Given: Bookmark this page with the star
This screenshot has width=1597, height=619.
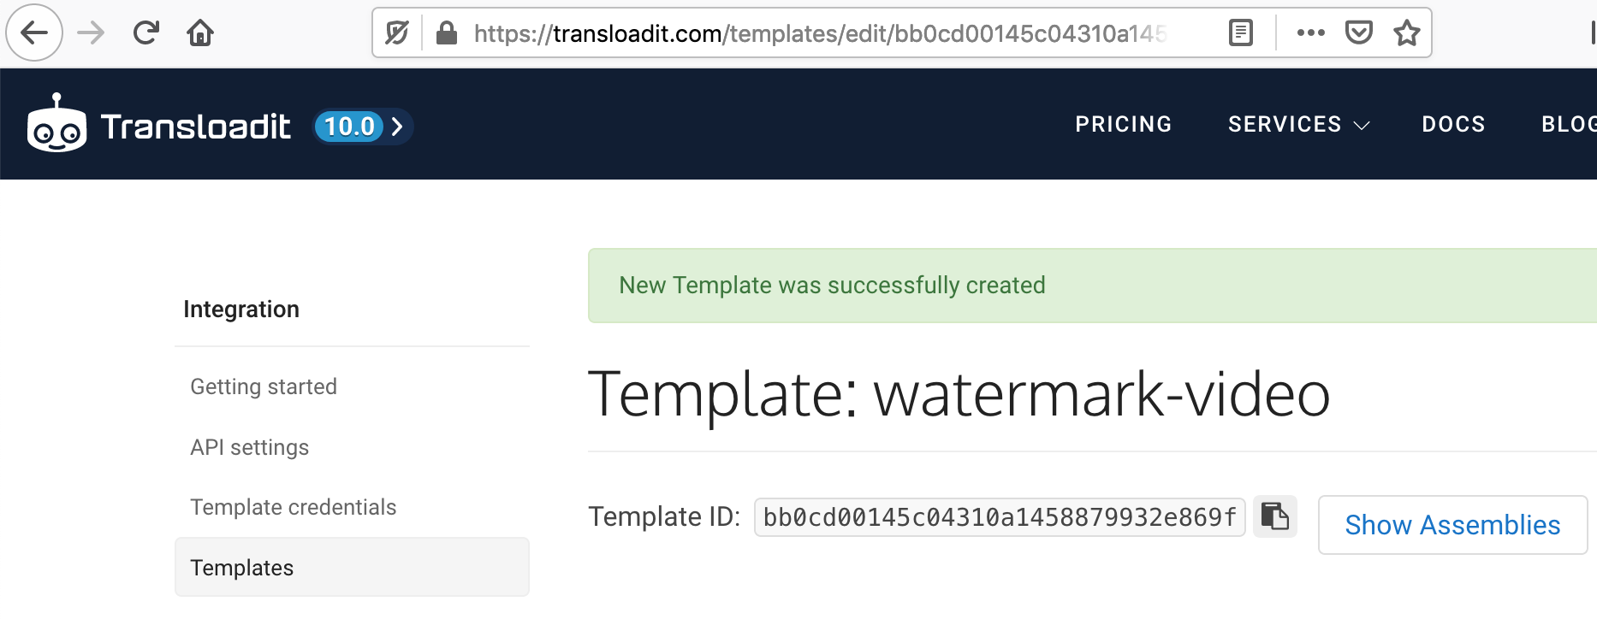Looking at the screenshot, I should tap(1407, 33).
